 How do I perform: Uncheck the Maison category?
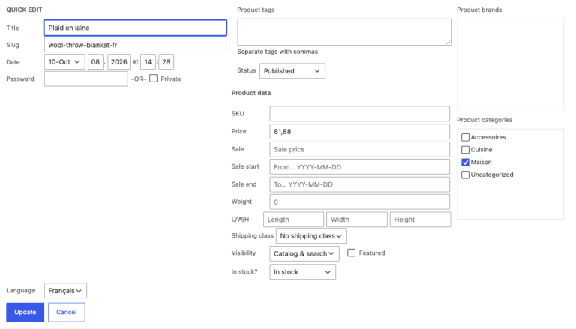tap(466, 163)
